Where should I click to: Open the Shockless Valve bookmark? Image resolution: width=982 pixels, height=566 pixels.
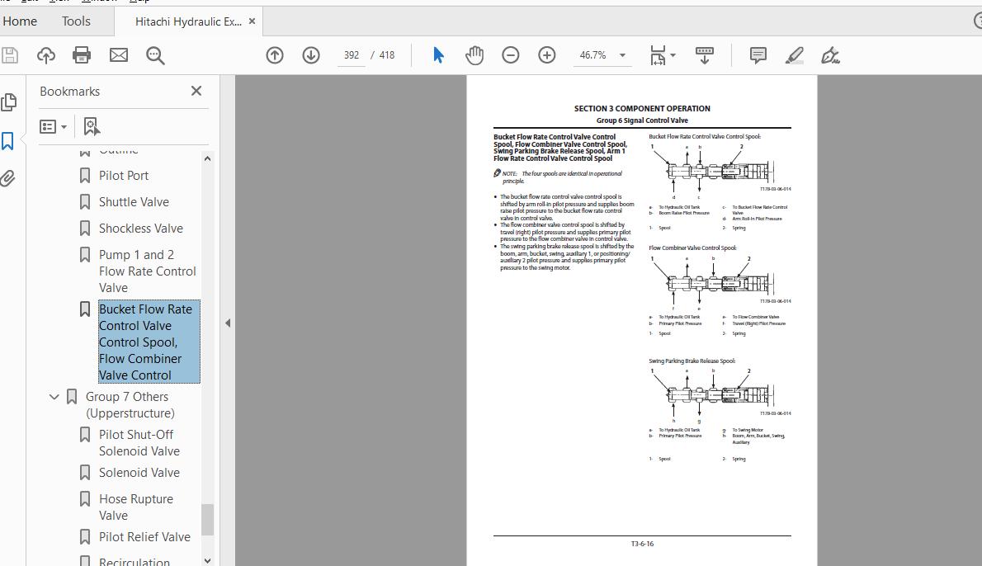[x=141, y=229]
